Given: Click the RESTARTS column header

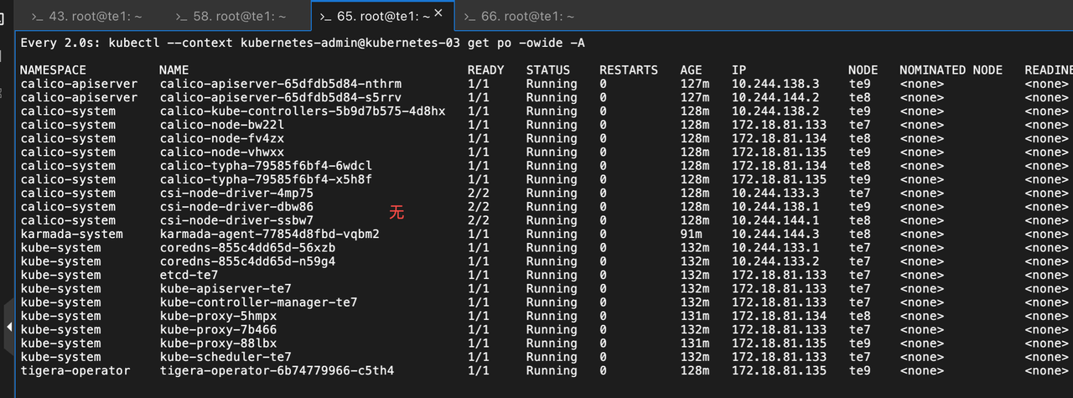Looking at the screenshot, I should tap(629, 70).
